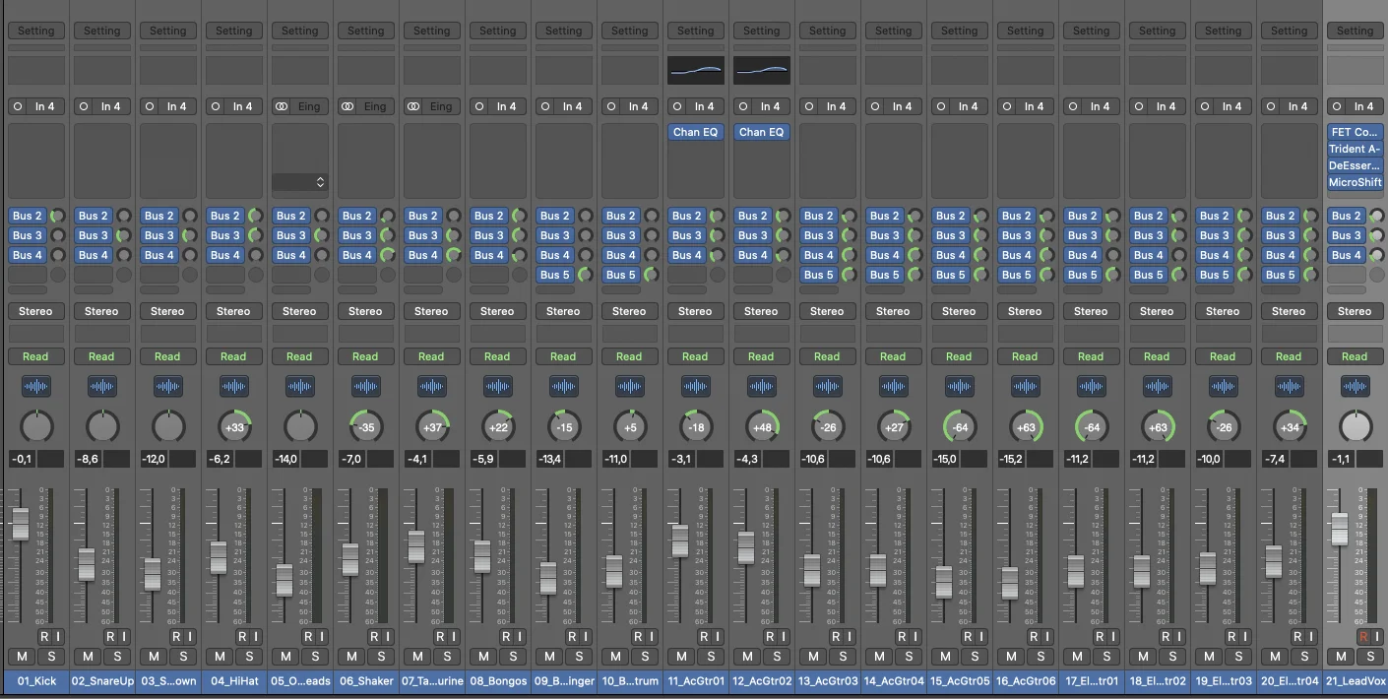Open the Bus 5 send slot on 14_AcGtr04
The width and height of the screenshot is (1388, 699).
click(x=884, y=275)
